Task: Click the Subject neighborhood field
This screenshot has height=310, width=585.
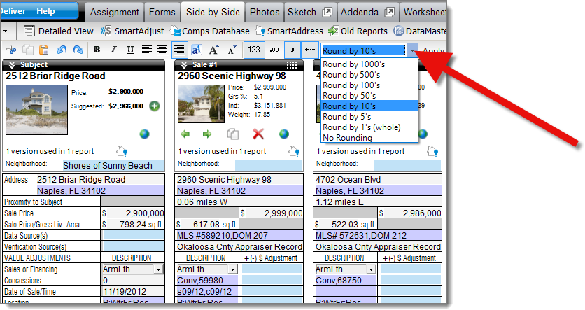Action: [x=111, y=166]
